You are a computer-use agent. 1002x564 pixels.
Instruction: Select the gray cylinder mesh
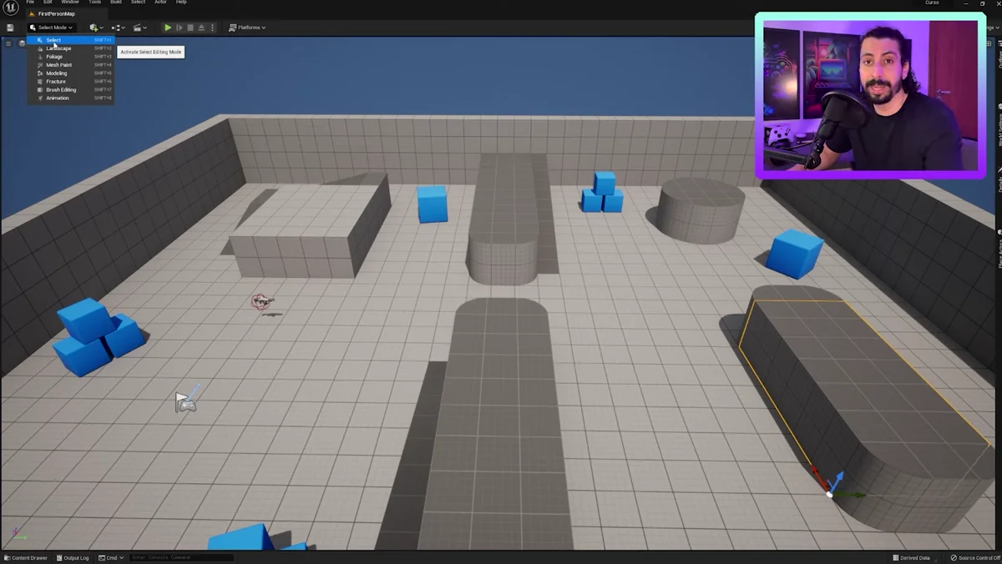click(701, 209)
